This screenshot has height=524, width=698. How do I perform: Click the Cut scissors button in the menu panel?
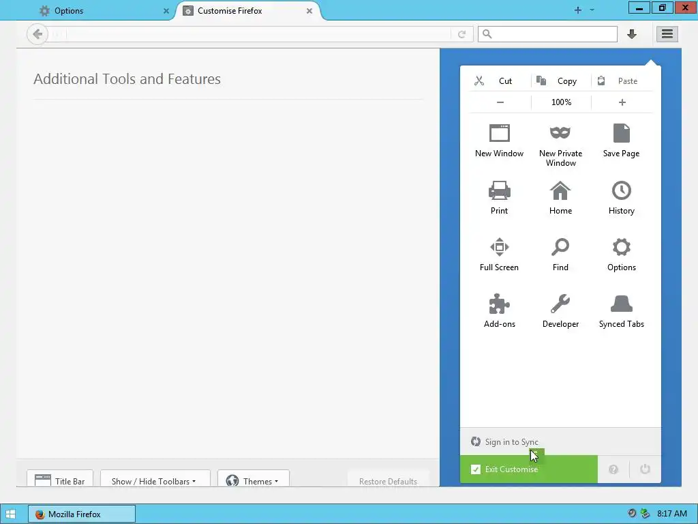(x=500, y=81)
